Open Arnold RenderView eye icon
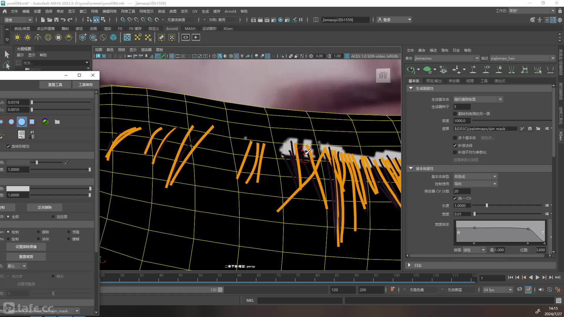The image size is (564, 317). [x=186, y=37]
